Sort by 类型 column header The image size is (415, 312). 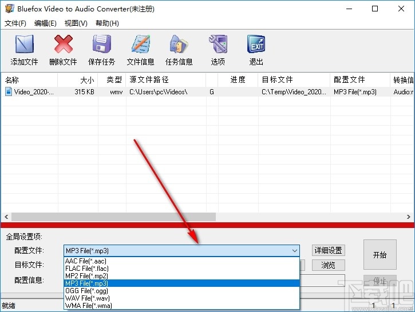point(112,79)
